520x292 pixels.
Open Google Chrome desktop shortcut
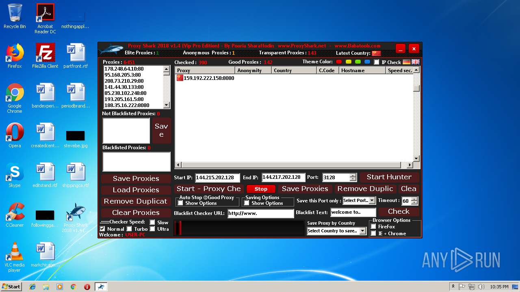(x=15, y=99)
